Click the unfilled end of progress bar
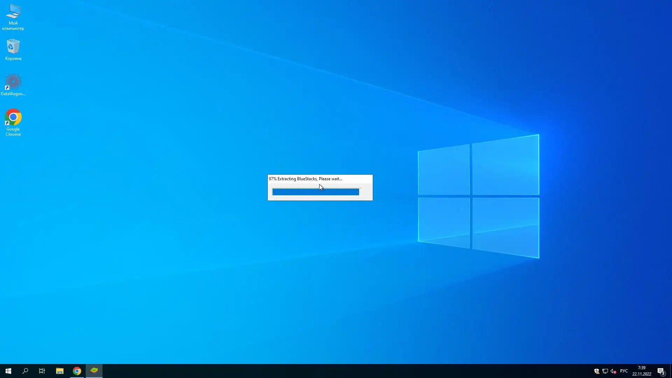Viewport: 672px width, 378px height. coord(360,192)
